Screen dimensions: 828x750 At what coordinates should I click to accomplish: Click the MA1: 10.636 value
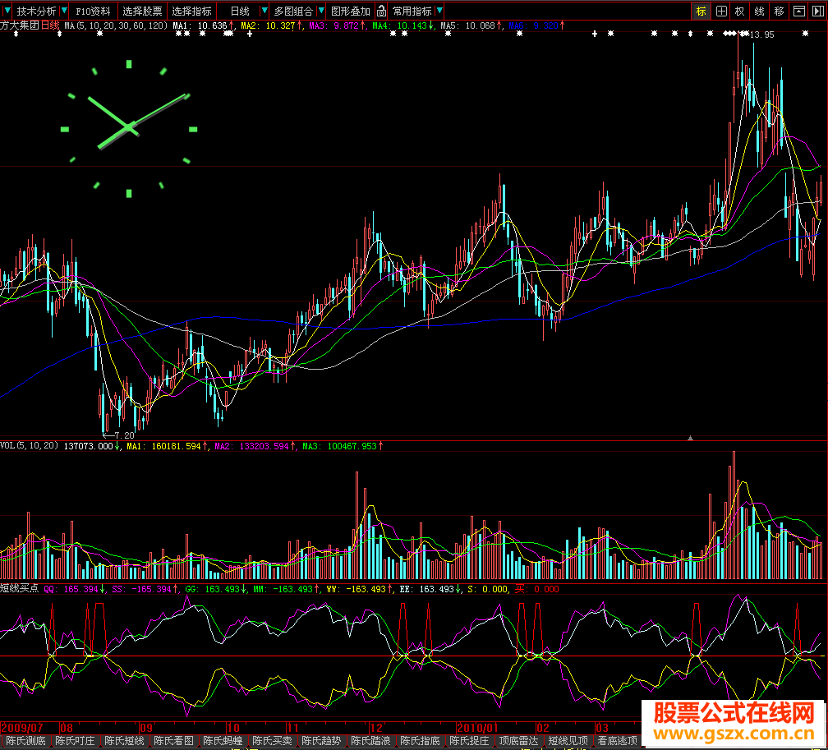pyautogui.click(x=200, y=25)
